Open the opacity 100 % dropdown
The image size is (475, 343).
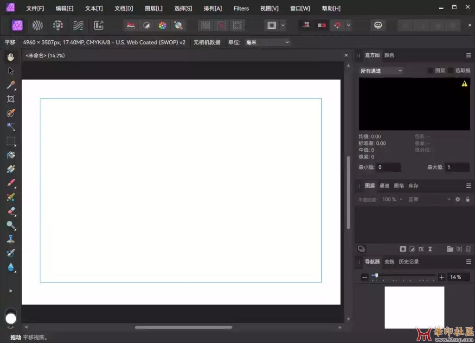pos(392,199)
